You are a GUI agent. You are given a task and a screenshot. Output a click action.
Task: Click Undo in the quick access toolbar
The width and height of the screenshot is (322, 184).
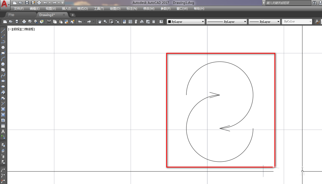coord(45,3)
